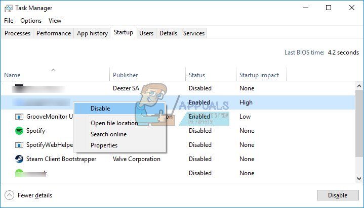
Task: Sort by the Status column header
Action: pos(211,74)
